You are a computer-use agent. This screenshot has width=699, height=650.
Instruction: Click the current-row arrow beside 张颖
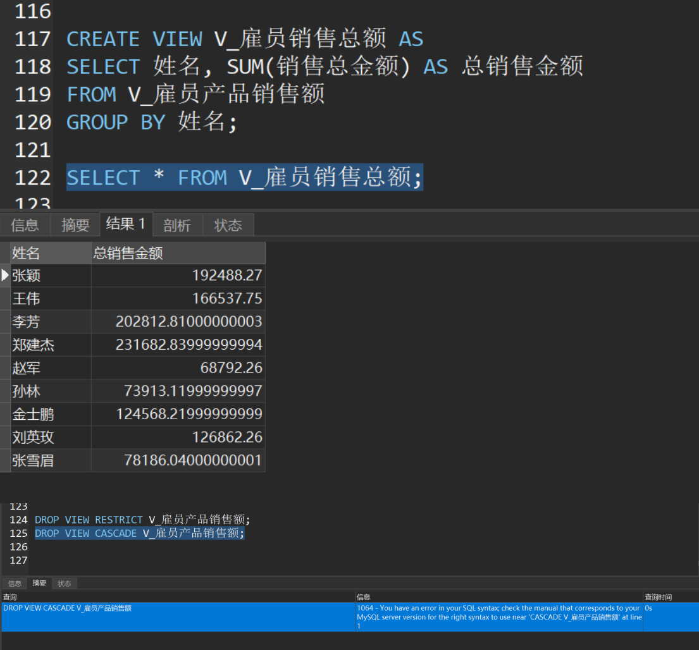click(5, 275)
